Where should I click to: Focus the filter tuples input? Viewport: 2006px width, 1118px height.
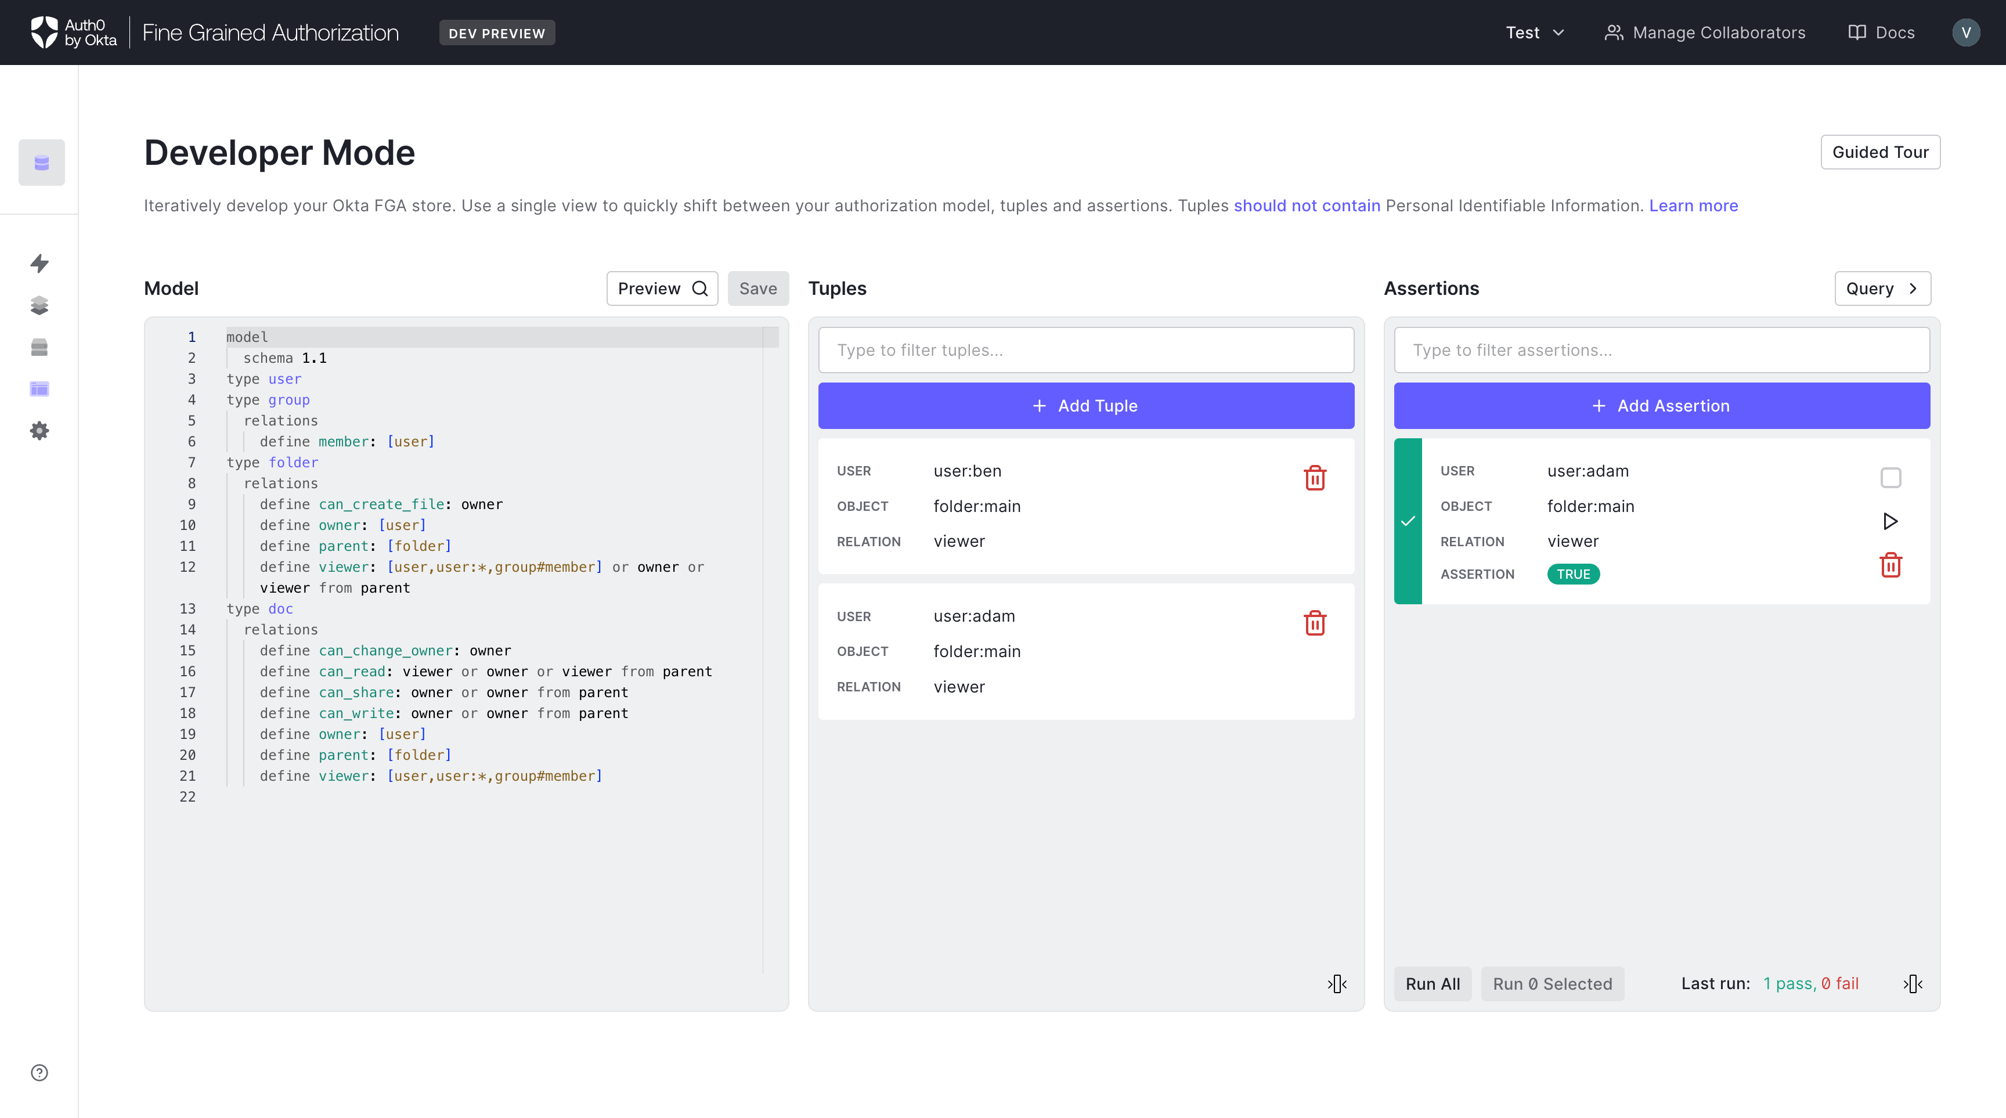coord(1085,351)
